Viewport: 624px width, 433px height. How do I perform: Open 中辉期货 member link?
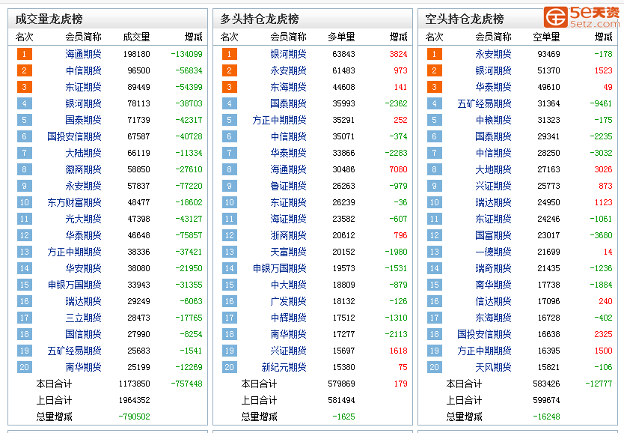click(x=288, y=318)
